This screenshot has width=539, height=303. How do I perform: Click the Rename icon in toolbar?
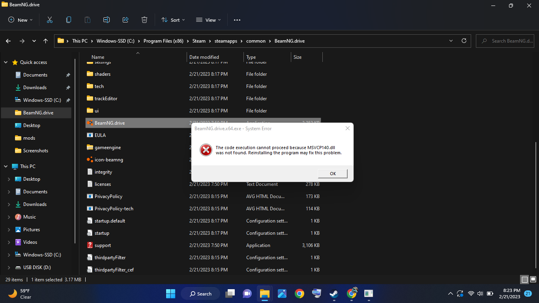click(107, 20)
